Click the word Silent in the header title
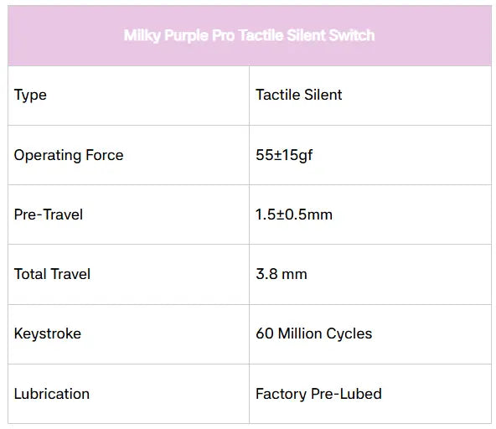 pos(306,35)
